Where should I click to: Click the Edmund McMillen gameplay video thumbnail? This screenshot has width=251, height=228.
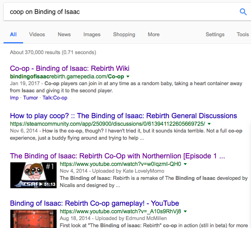[33, 219]
